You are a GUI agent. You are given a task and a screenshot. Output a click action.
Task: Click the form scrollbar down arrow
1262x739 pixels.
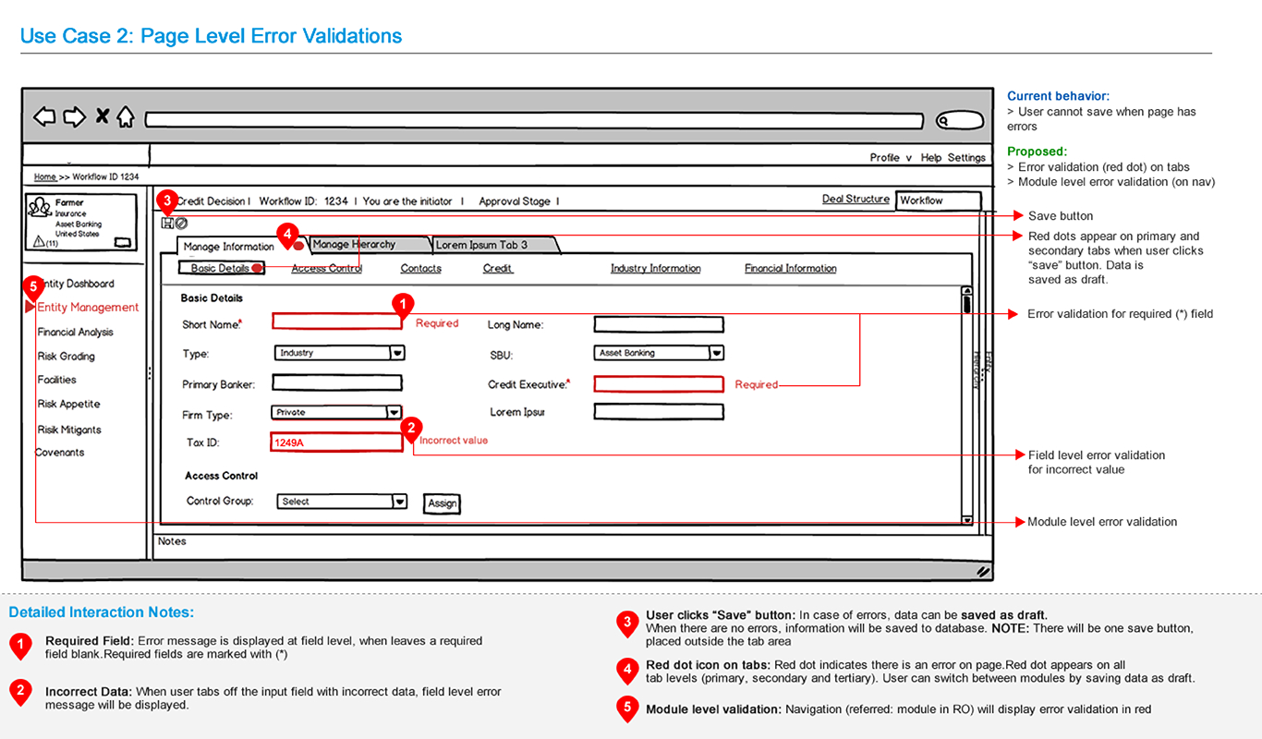point(966,520)
